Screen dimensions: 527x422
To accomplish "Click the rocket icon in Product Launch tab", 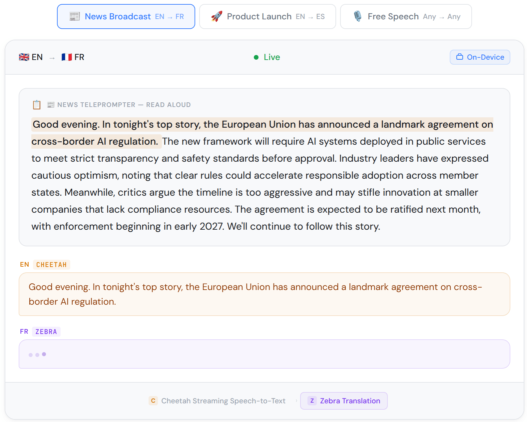I will [217, 16].
